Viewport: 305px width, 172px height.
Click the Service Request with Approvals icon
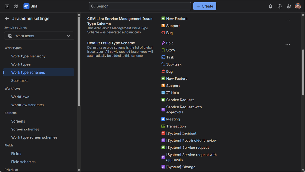coord(163,109)
